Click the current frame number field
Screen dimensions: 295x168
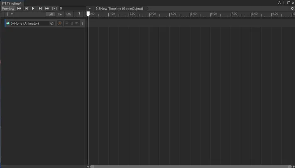[x=73, y=8]
